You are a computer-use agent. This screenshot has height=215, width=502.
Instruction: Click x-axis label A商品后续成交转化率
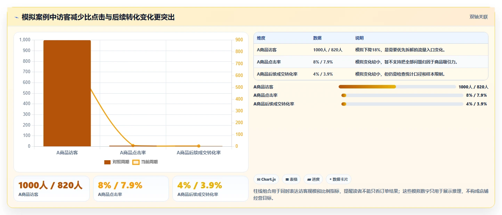coord(199,153)
